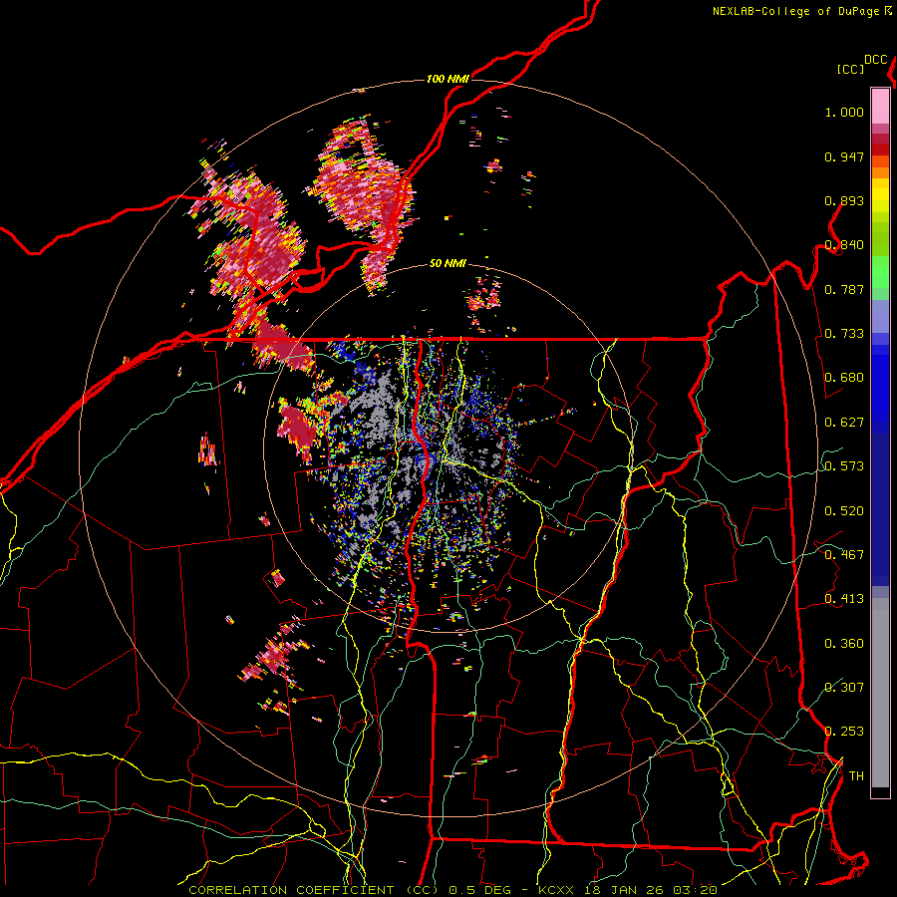Screen dimensions: 897x897
Task: Select the 0.307 scale value
Action: 844,688
